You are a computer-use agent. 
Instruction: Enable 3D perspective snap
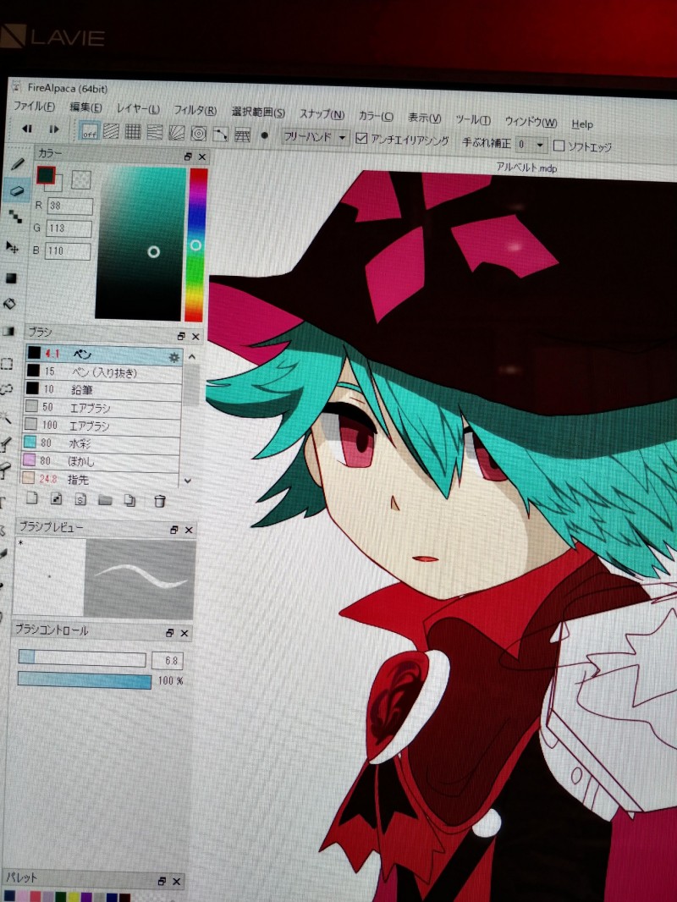242,135
